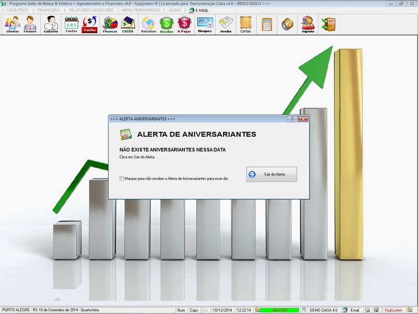Open the green Receber dollar icon
Image resolution: width=418 pixels, height=314 pixels.
coord(167,24)
